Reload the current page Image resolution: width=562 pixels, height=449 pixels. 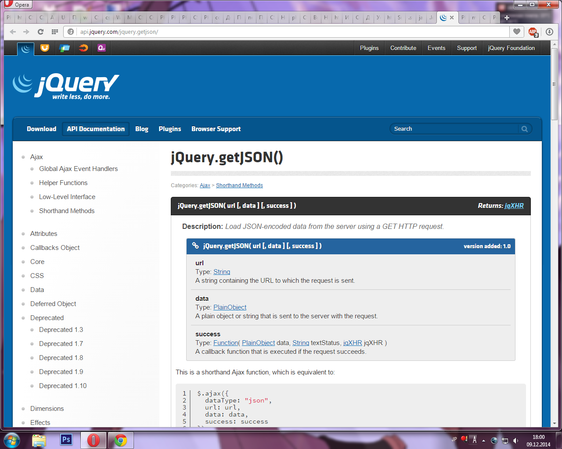pos(40,32)
